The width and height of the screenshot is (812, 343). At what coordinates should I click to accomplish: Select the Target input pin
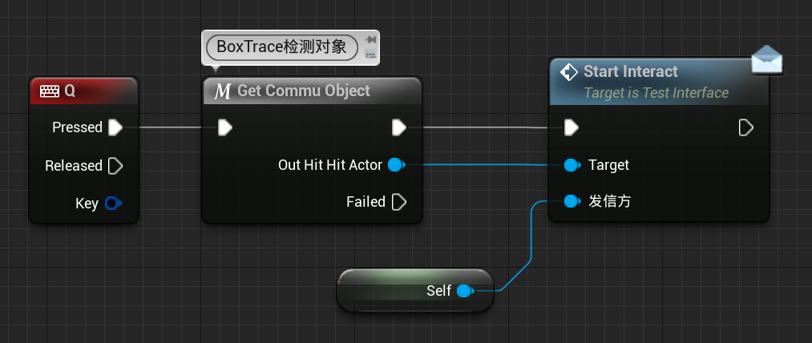[x=572, y=165]
